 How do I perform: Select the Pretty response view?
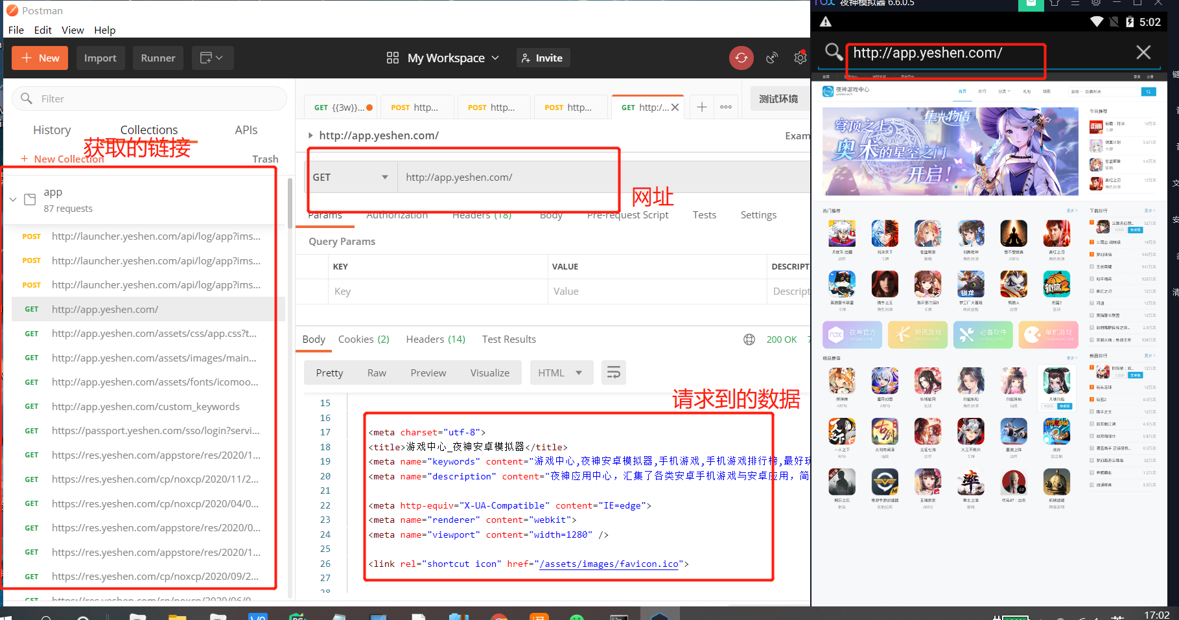(329, 373)
